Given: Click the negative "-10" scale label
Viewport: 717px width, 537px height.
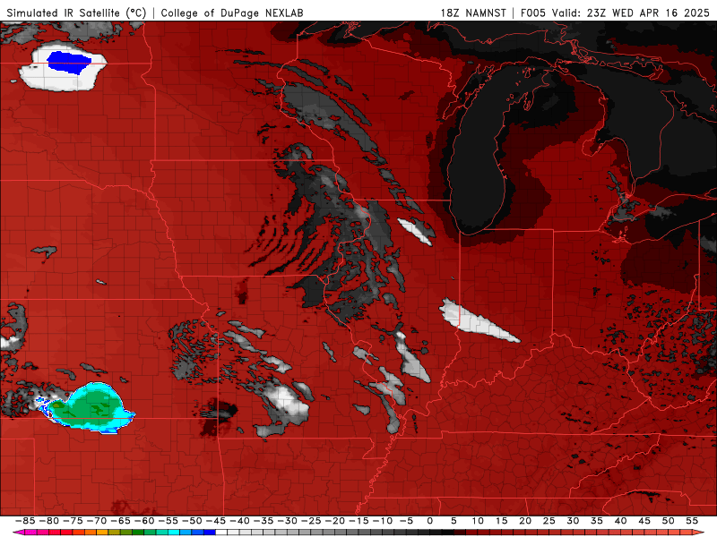Looking at the screenshot, I should click(382, 521).
